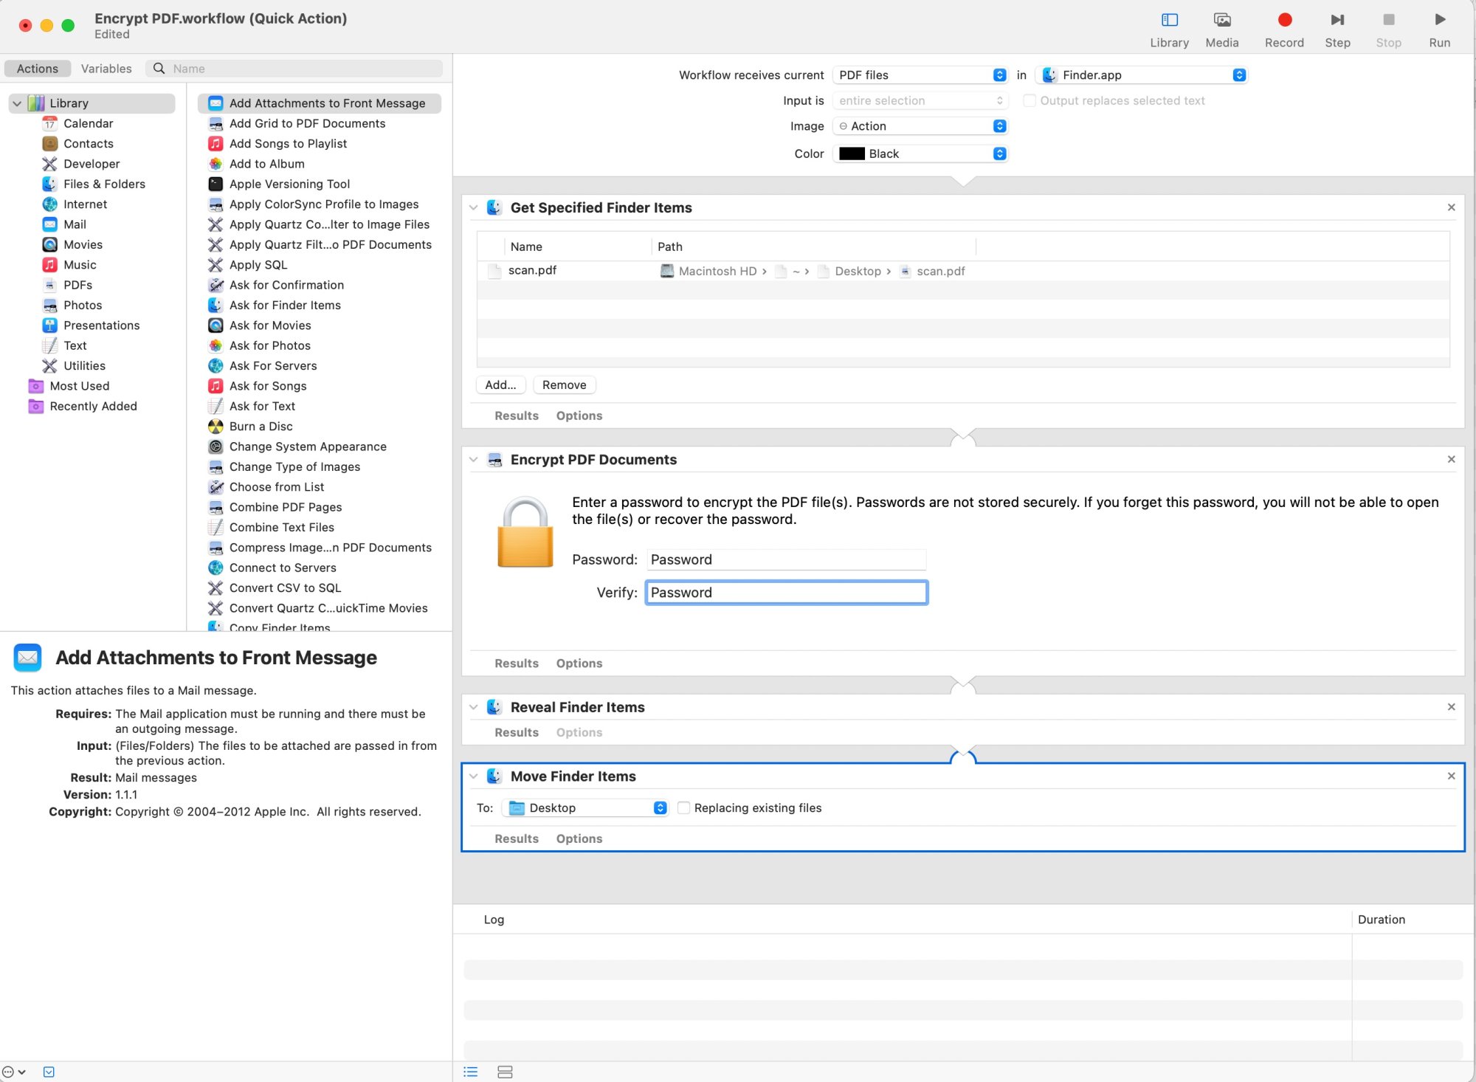Open the Black color dropdown

920,154
